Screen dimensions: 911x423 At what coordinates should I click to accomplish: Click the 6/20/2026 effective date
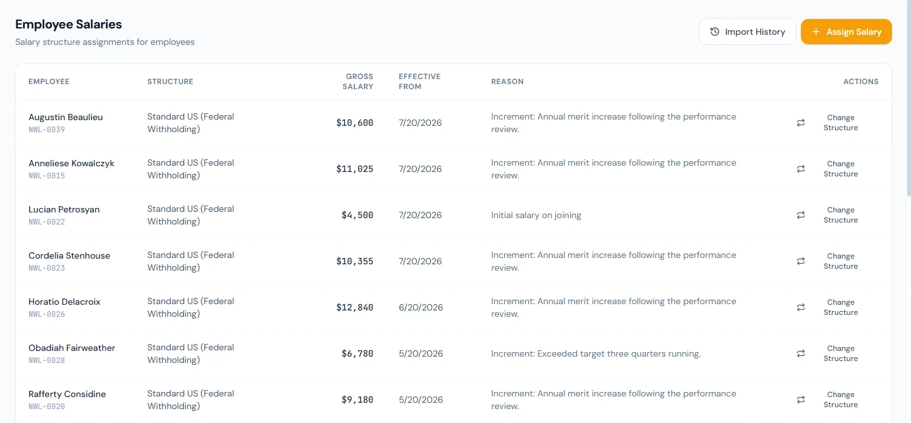420,307
